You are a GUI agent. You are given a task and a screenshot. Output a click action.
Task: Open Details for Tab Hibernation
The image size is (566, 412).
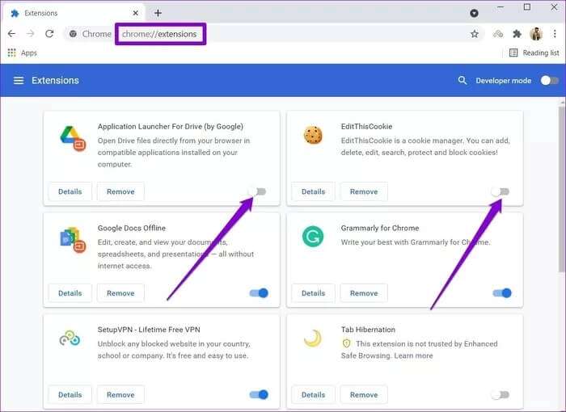[x=314, y=395]
